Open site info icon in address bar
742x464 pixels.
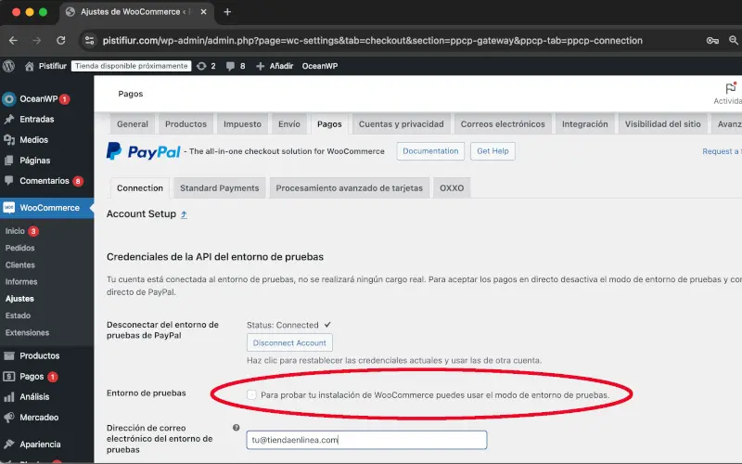click(89, 41)
